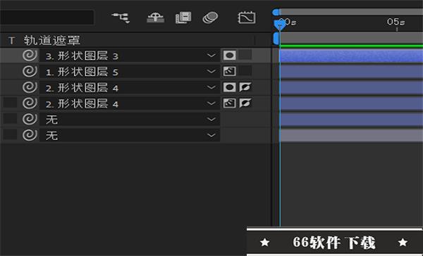Enable Motion Blur icon in timeline
This screenshot has height=256, width=423.
coord(210,18)
